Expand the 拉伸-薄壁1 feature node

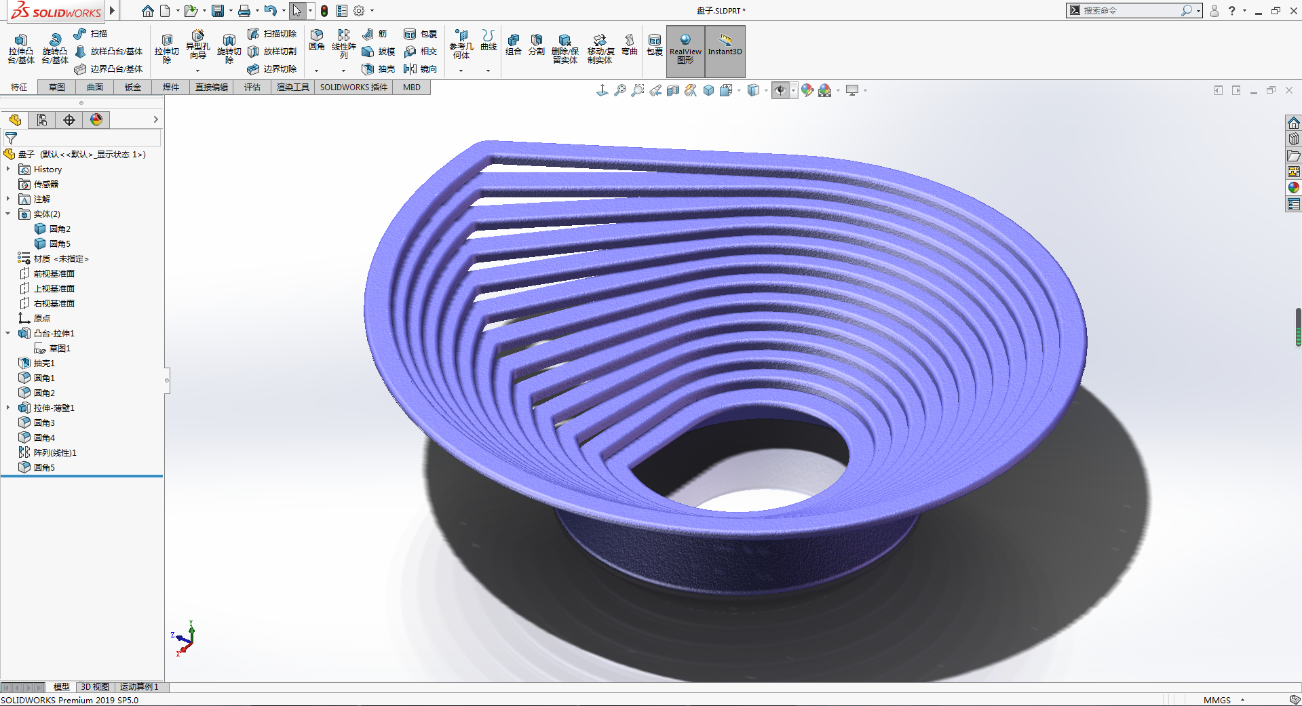tap(8, 408)
